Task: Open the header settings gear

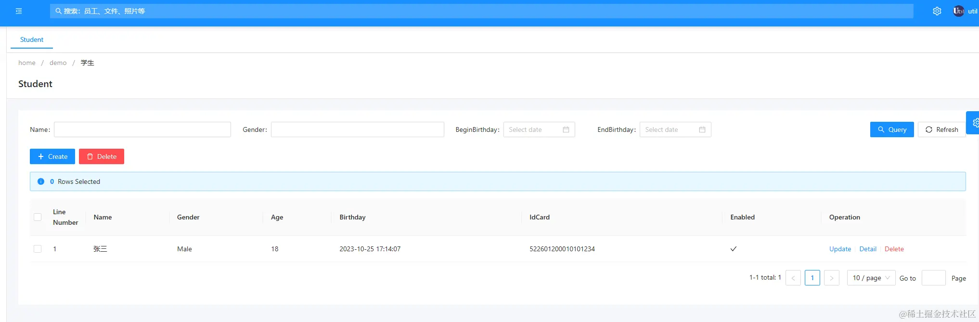Action: click(937, 11)
